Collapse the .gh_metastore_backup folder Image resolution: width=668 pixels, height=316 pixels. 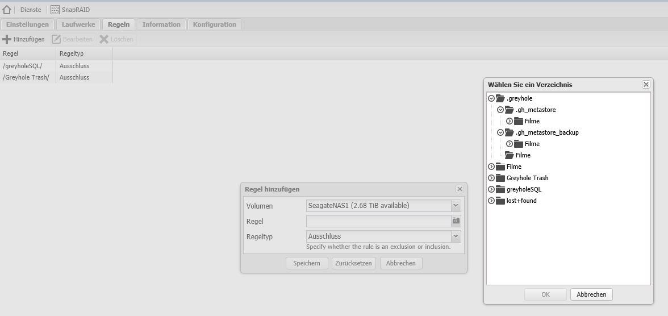tap(500, 132)
